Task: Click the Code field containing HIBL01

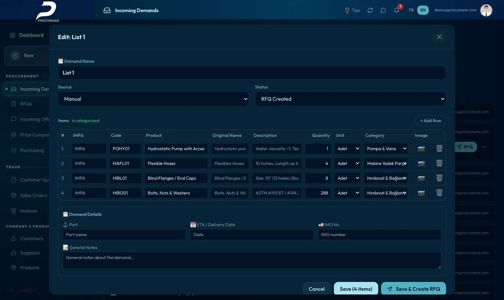Action: tap(125, 178)
